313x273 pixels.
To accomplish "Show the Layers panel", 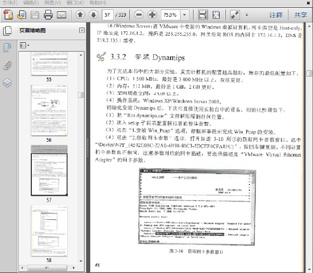I will (7, 82).
